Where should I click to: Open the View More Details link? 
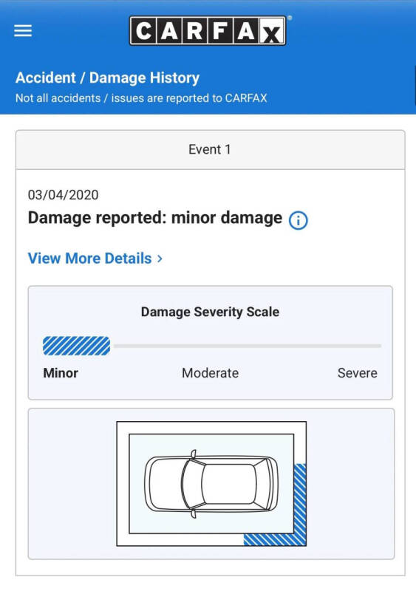(95, 259)
